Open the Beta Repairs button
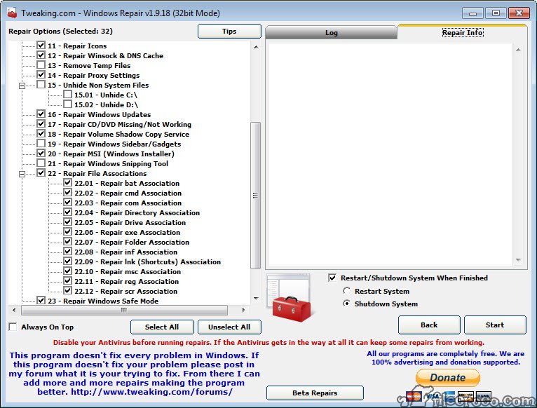The image size is (537, 408). (315, 393)
